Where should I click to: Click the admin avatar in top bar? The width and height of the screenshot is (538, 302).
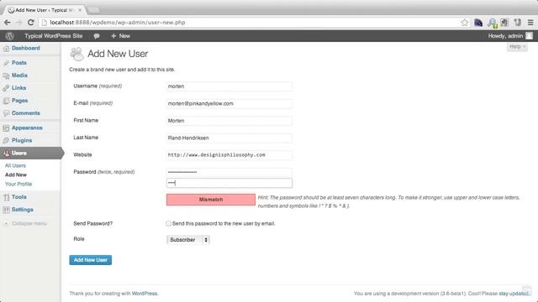(x=529, y=35)
